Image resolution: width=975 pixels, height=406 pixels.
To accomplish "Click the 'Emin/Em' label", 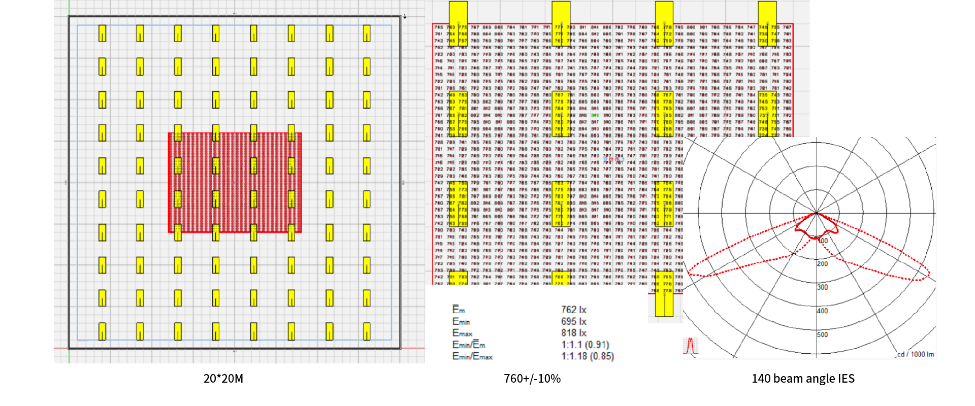I will click(x=469, y=345).
